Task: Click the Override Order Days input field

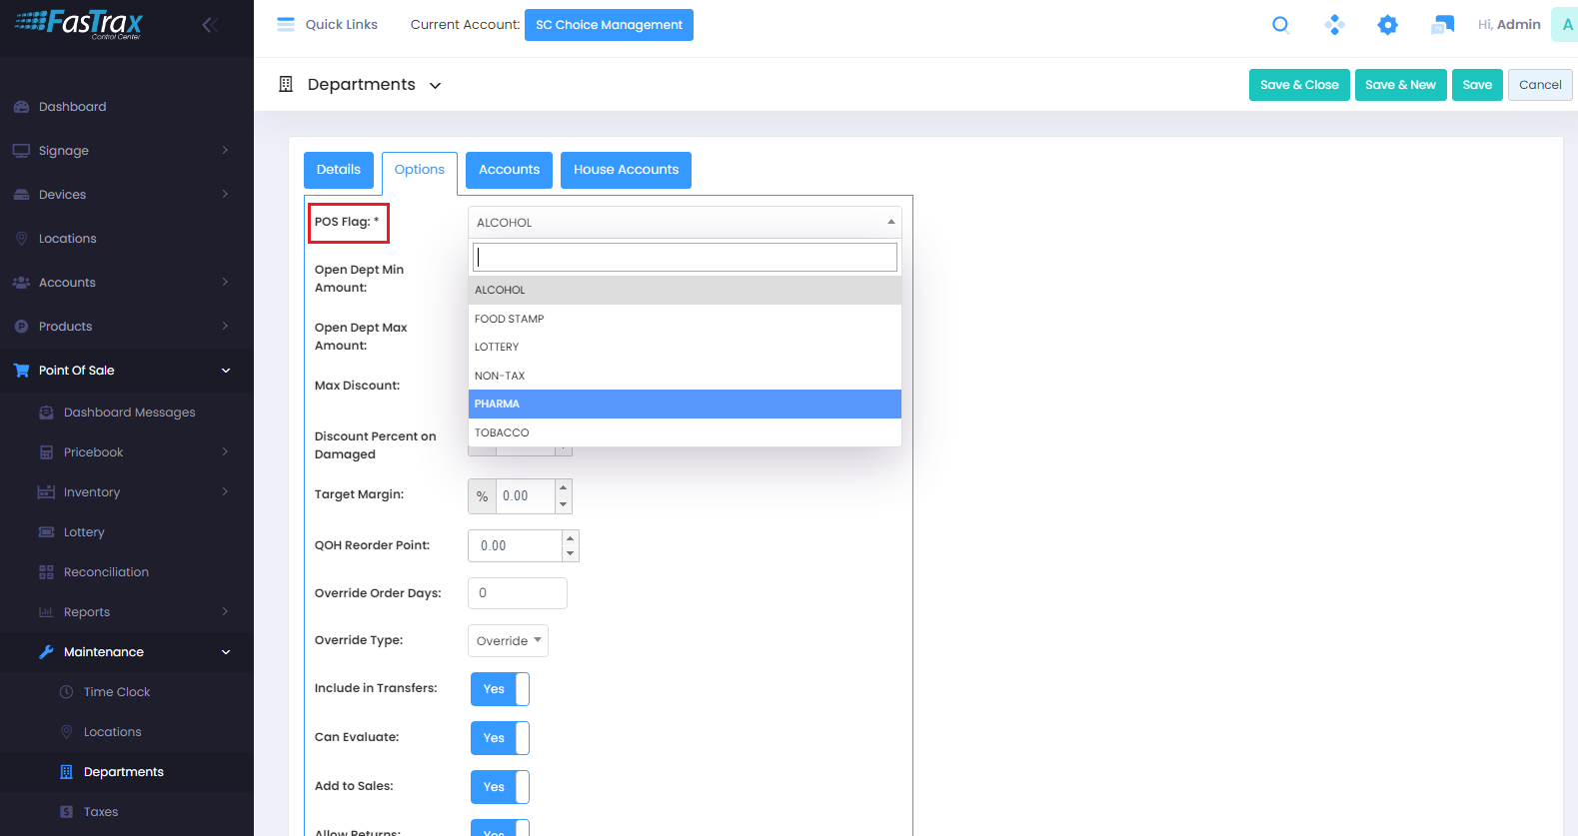Action: pyautogui.click(x=518, y=593)
